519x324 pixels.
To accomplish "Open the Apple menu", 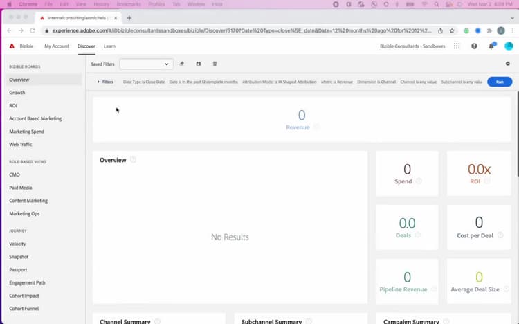I will coord(9,4).
